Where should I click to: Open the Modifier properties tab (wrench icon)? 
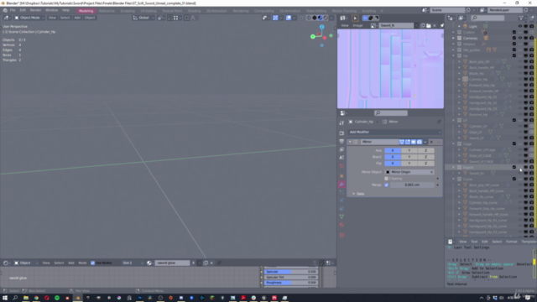(341, 185)
